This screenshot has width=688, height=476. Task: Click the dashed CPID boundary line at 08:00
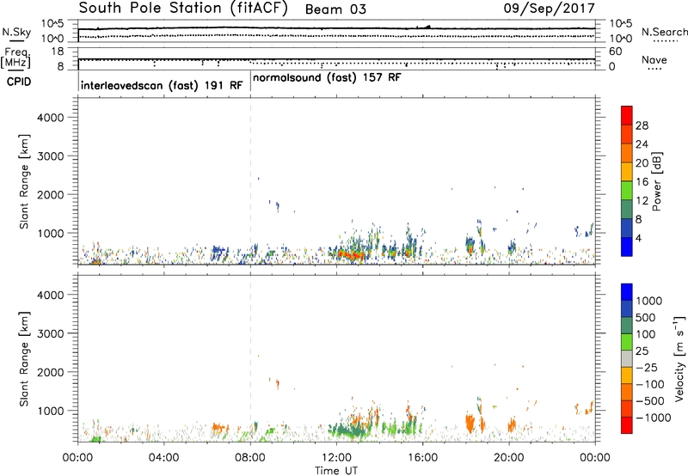(x=250, y=181)
